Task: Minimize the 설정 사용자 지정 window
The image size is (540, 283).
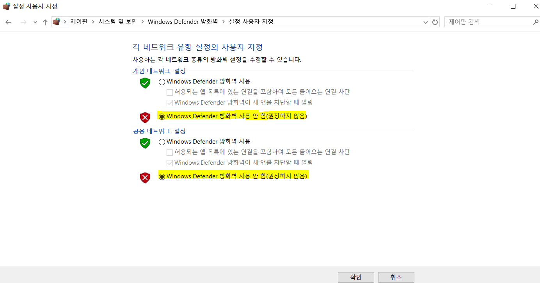Action: click(x=490, y=6)
